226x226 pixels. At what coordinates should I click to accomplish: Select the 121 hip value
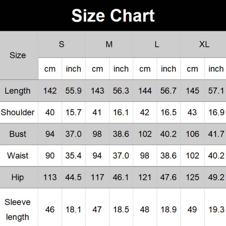[145, 177]
